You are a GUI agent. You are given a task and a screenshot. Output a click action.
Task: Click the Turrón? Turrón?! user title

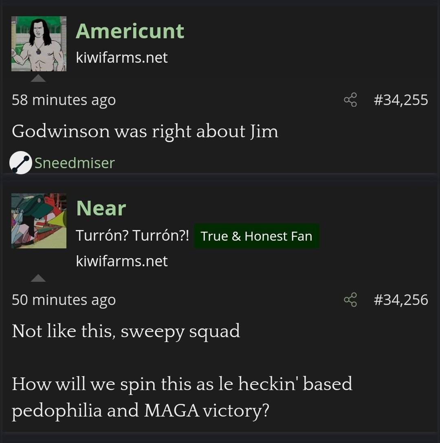click(x=132, y=236)
